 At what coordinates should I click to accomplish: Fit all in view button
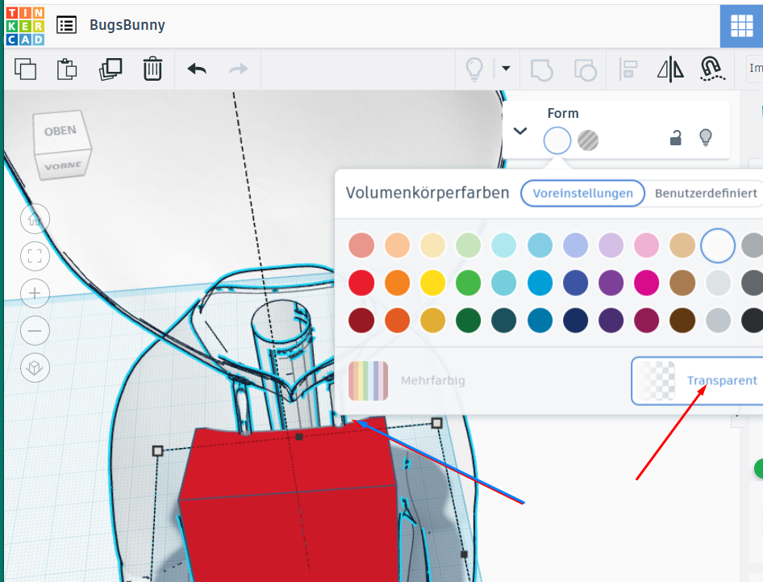click(35, 256)
